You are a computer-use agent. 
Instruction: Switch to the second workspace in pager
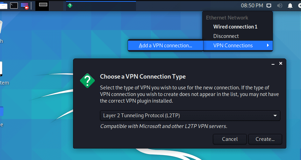56,6
